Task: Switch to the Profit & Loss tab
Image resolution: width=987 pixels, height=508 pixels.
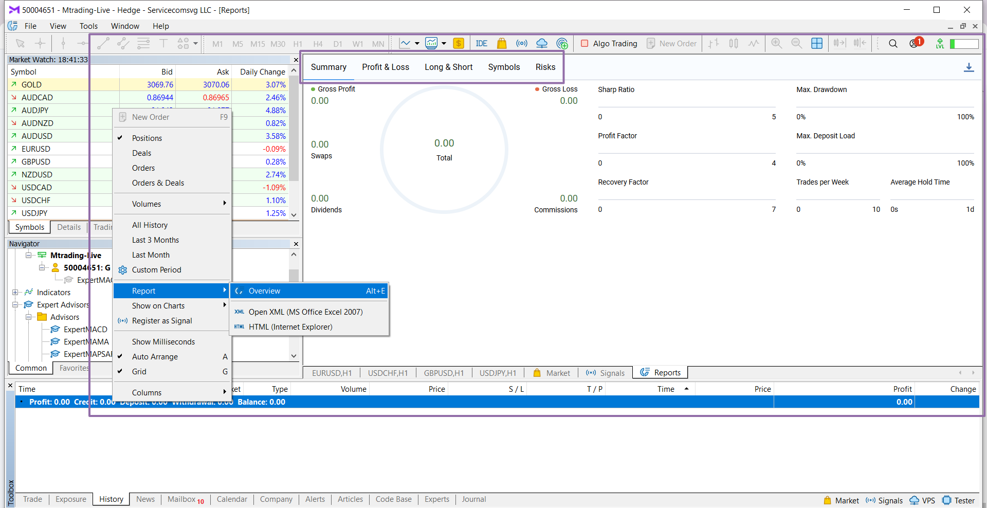Action: pyautogui.click(x=386, y=67)
